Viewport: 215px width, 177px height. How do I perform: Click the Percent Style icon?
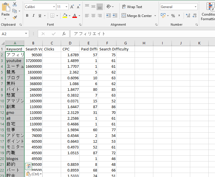[x=173, y=16]
